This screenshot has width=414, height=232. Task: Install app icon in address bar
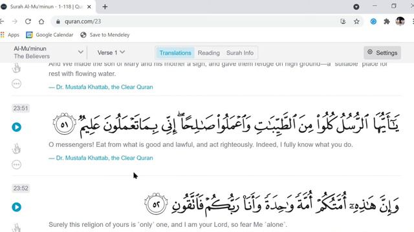[343, 21]
